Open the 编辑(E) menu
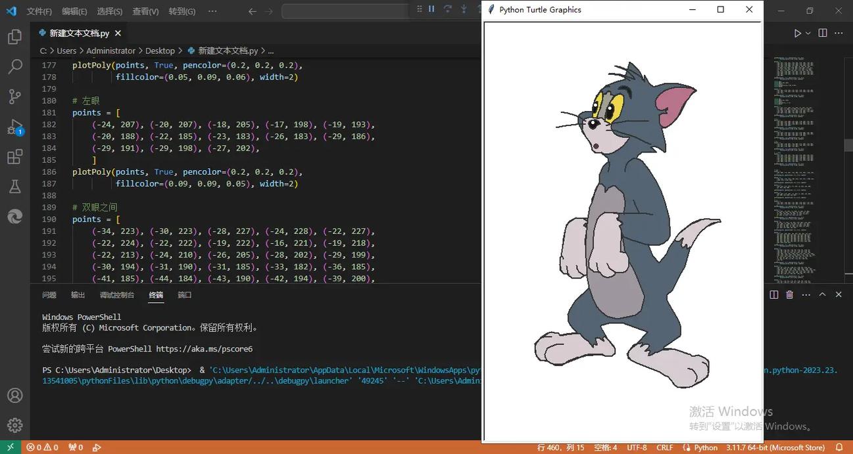The image size is (853, 454). pyautogui.click(x=74, y=11)
